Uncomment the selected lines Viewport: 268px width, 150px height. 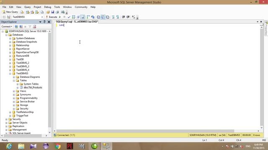click(118, 17)
